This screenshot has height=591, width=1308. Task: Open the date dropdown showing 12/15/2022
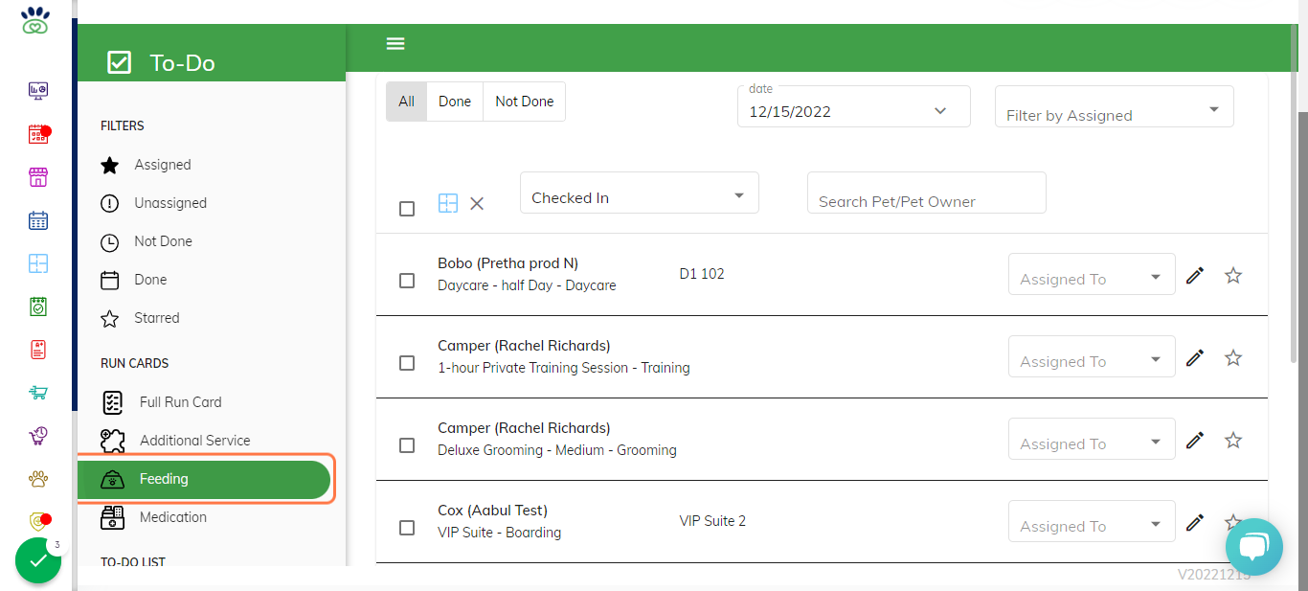pyautogui.click(x=854, y=106)
